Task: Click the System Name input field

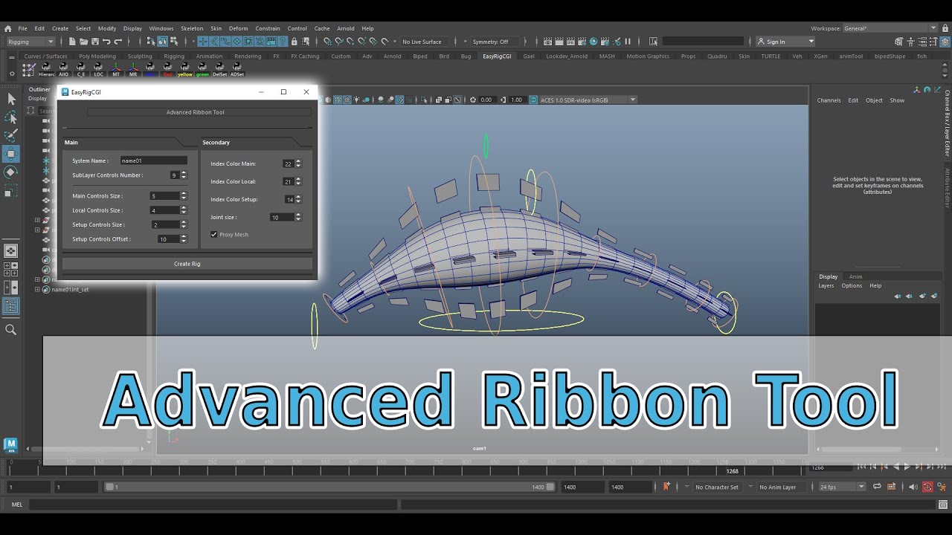Action: pos(154,160)
